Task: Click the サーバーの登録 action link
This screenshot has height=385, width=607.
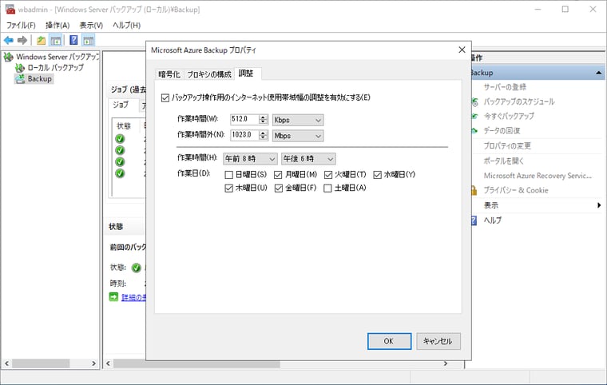Action: point(505,87)
